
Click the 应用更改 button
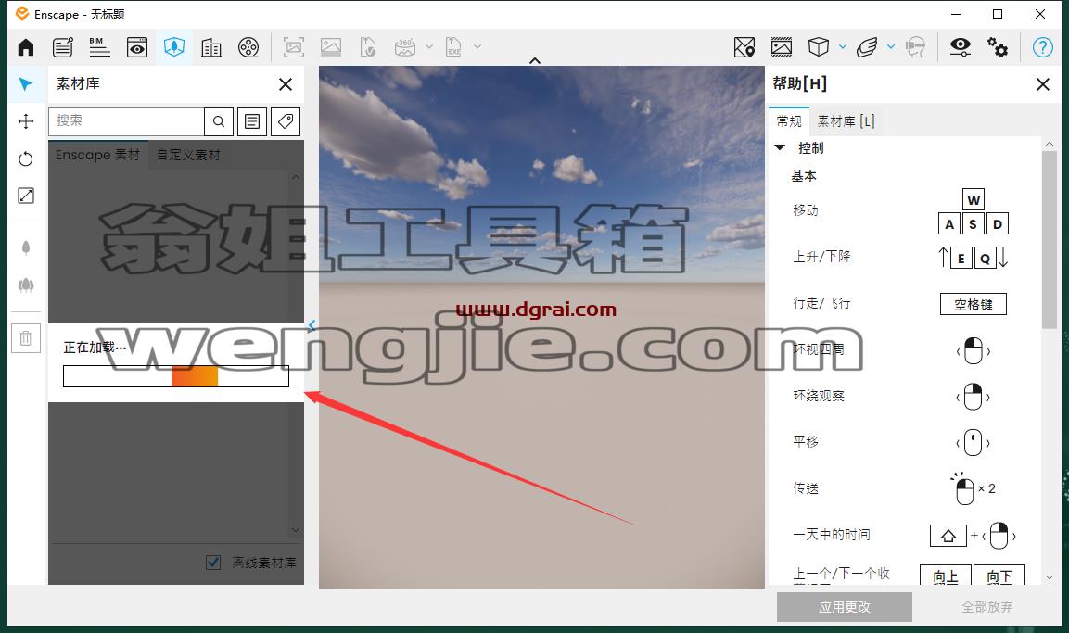844,606
